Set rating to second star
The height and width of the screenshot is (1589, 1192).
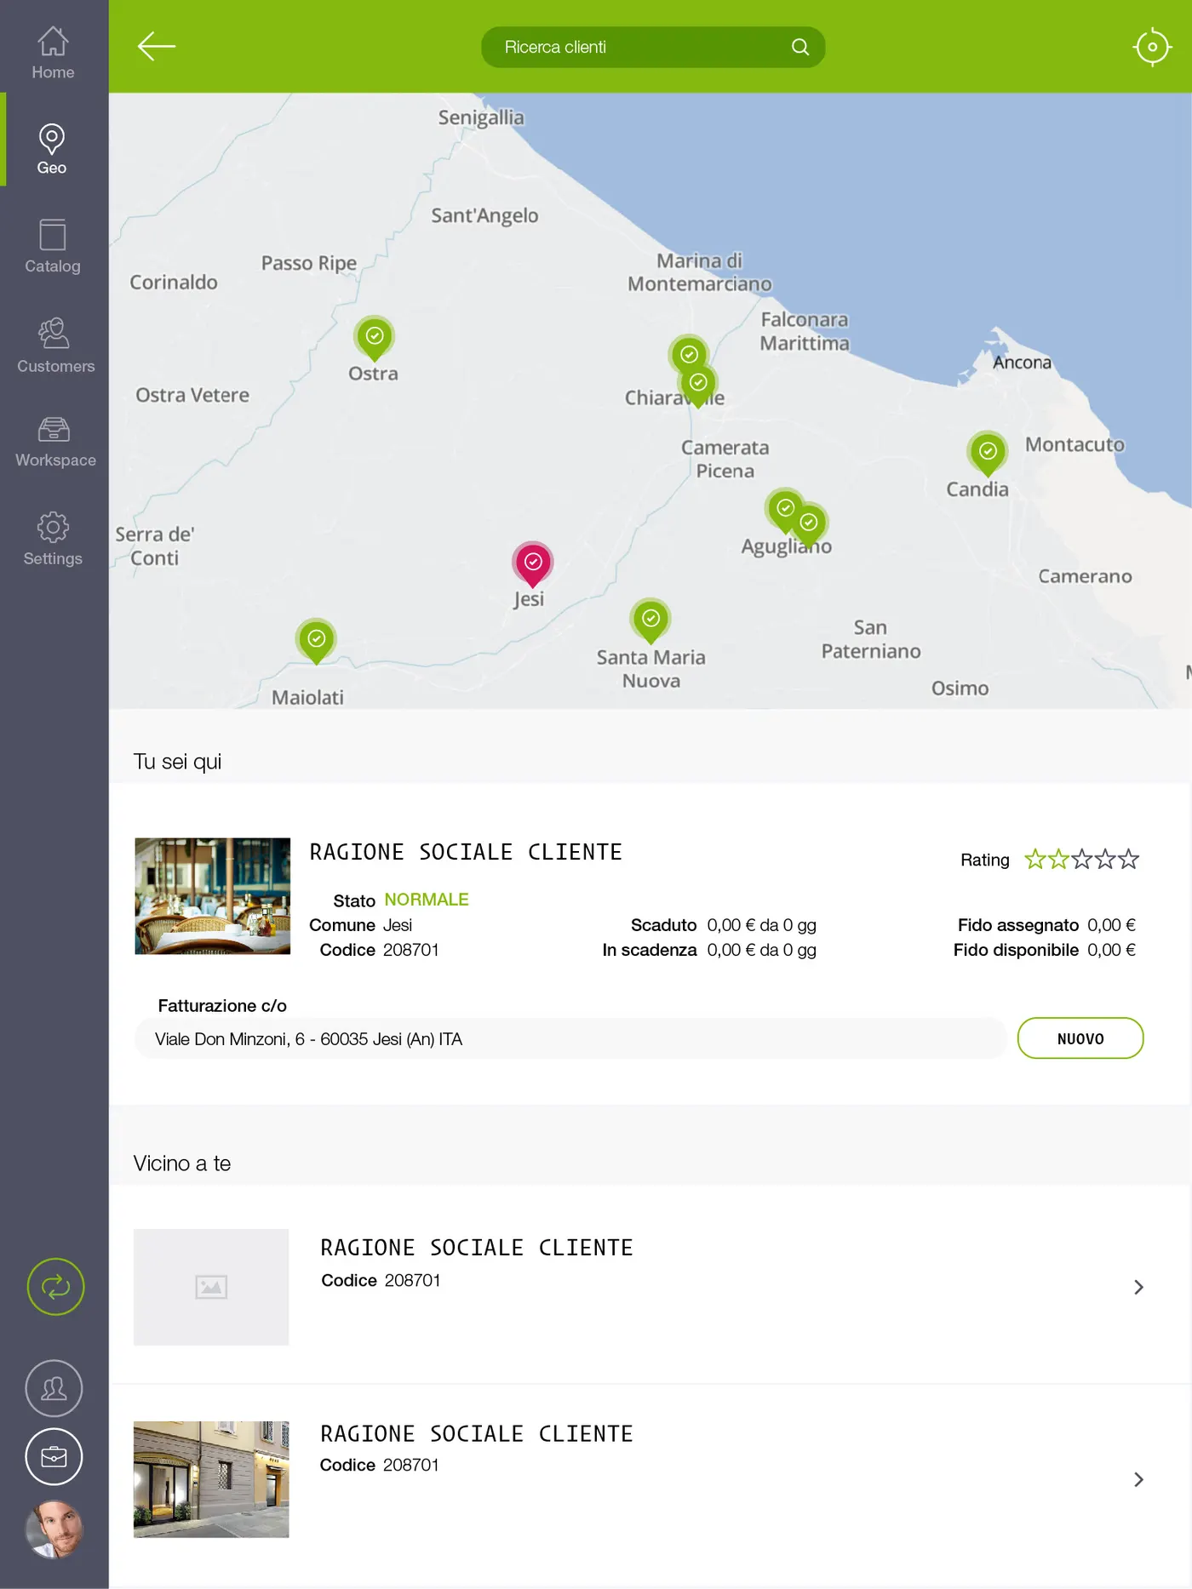(x=1058, y=859)
